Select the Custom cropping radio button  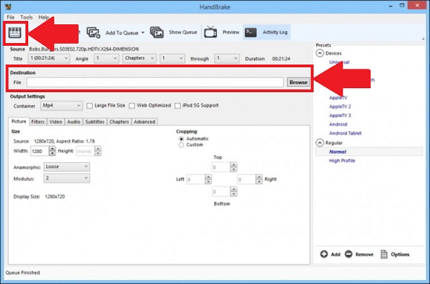(x=181, y=145)
